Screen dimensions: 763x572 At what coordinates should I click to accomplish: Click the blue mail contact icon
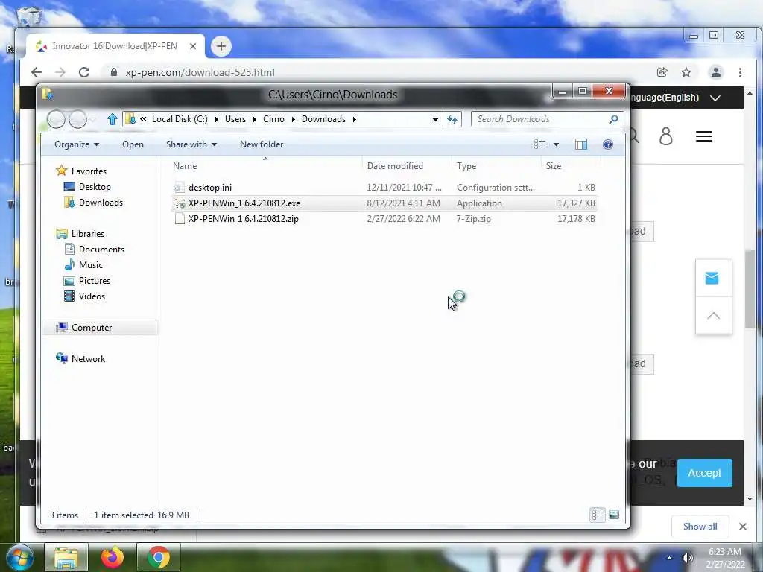[712, 279]
